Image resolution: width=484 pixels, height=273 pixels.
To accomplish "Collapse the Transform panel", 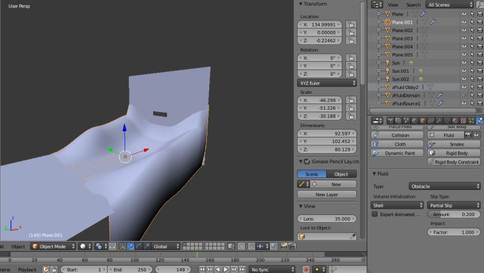I will (300, 4).
